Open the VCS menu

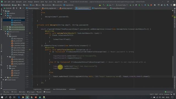point(55,2)
